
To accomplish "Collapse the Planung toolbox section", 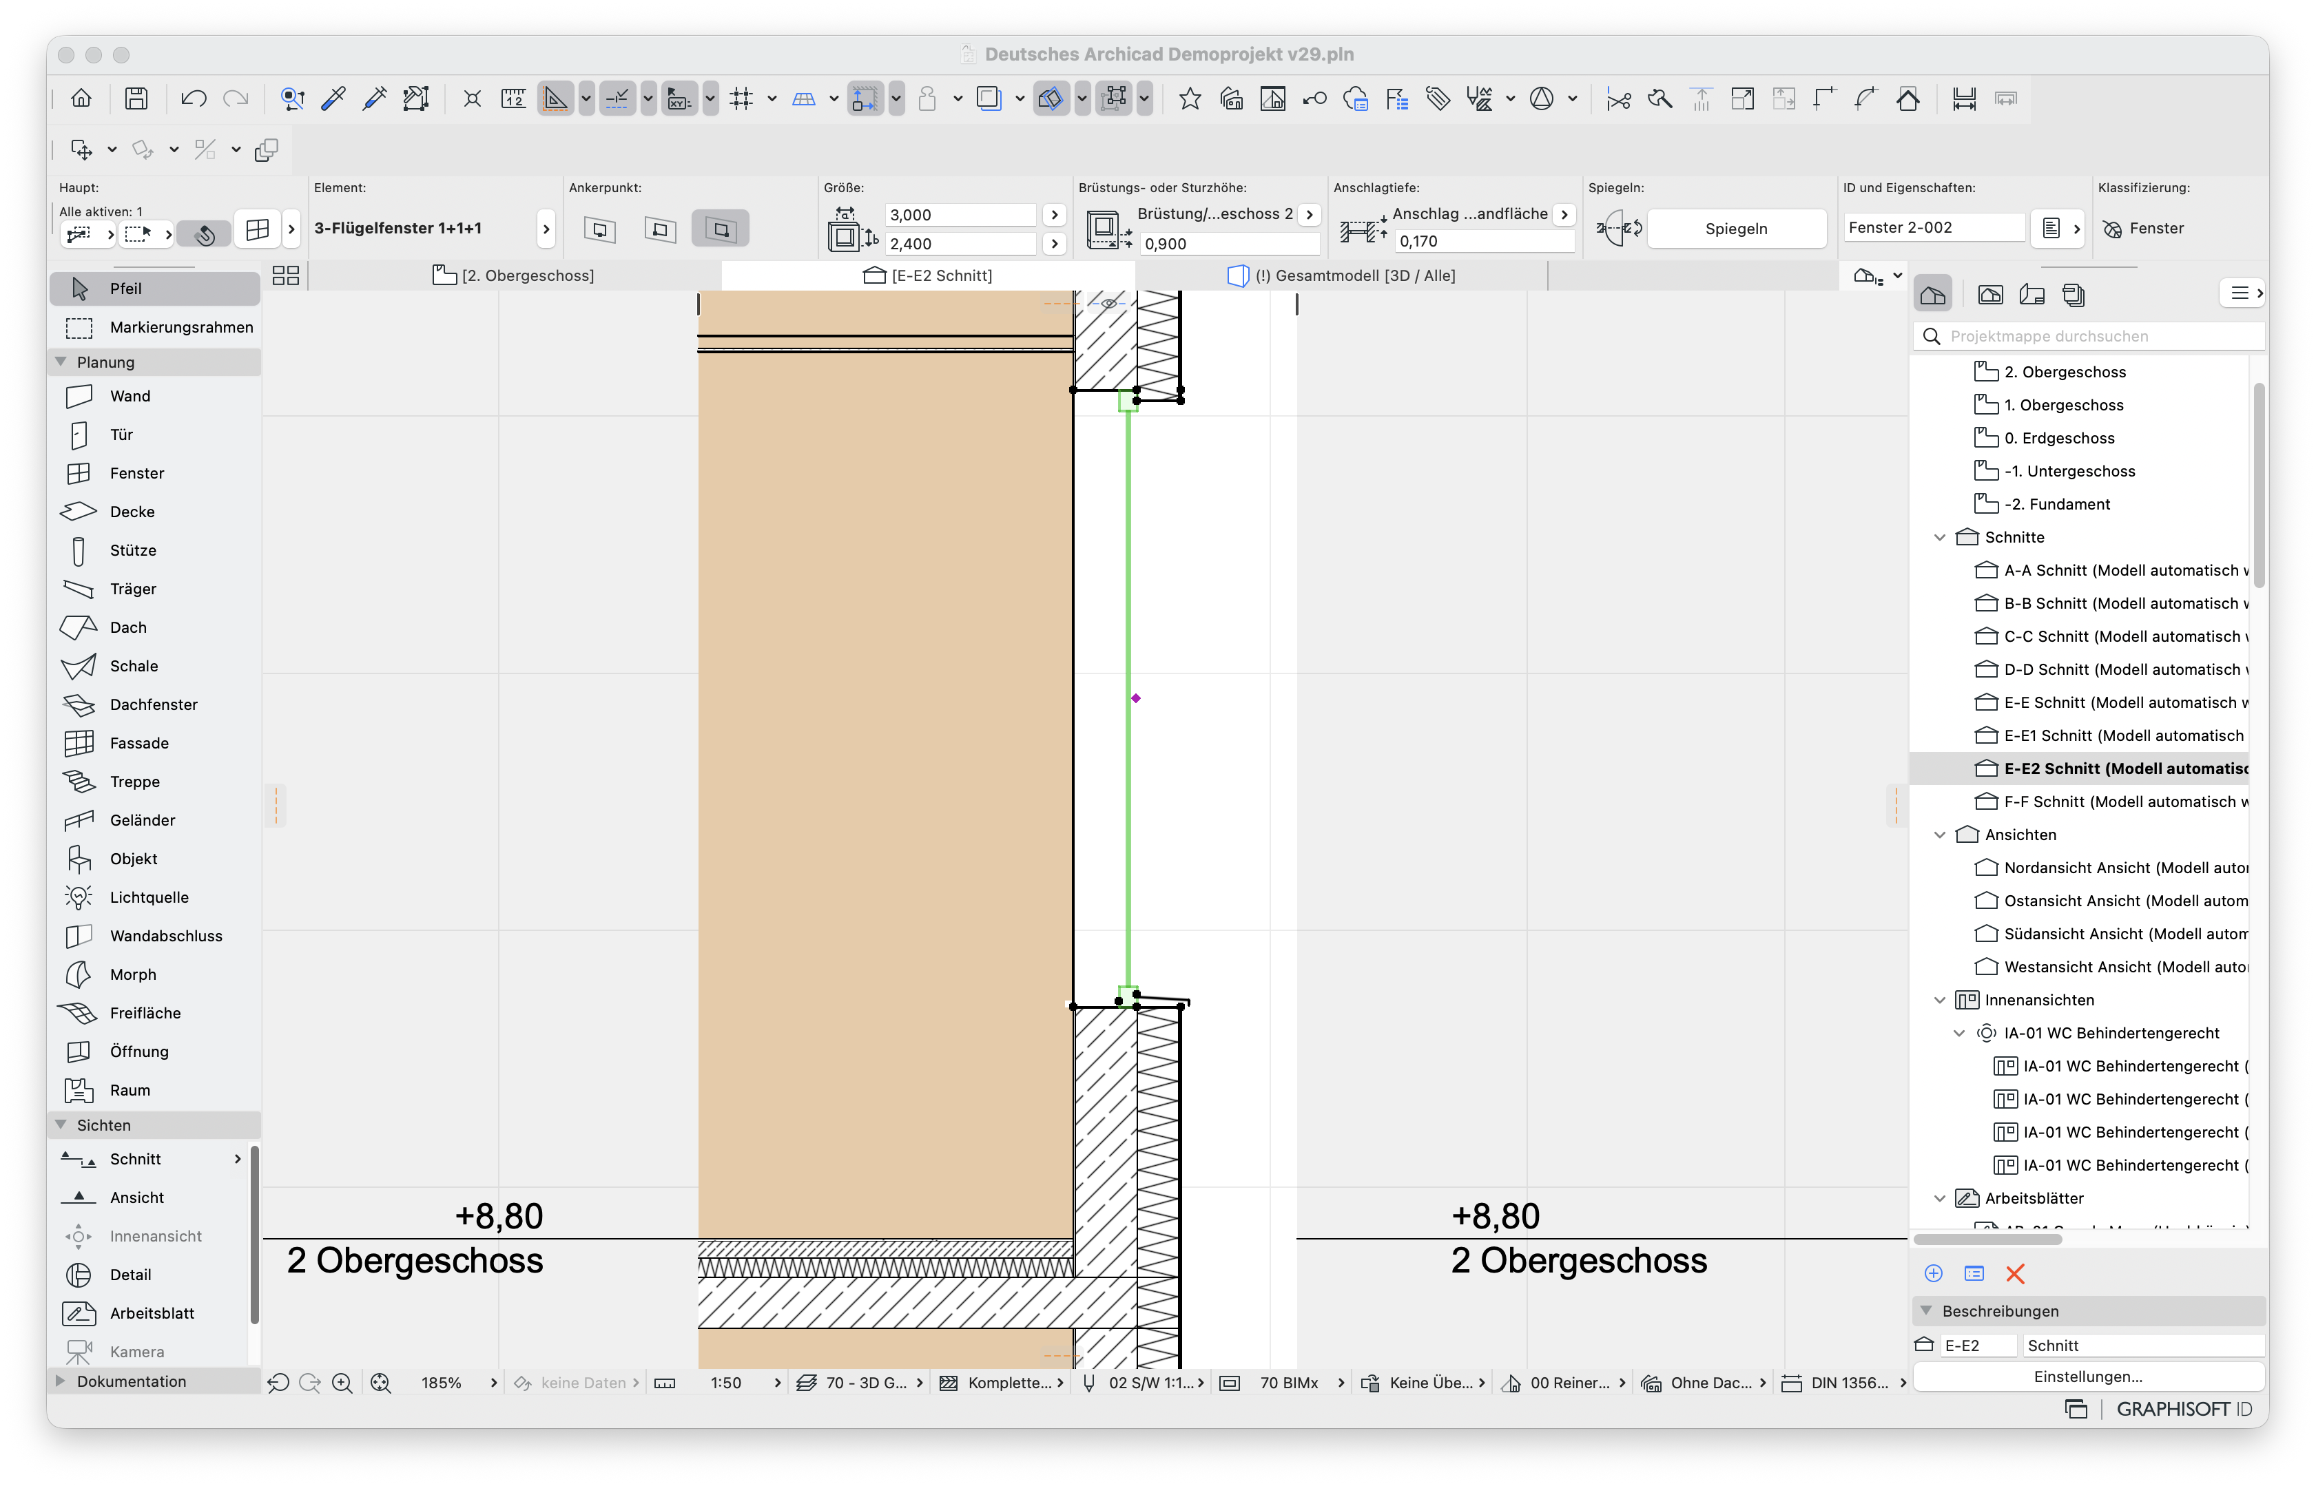I will (x=61, y=362).
